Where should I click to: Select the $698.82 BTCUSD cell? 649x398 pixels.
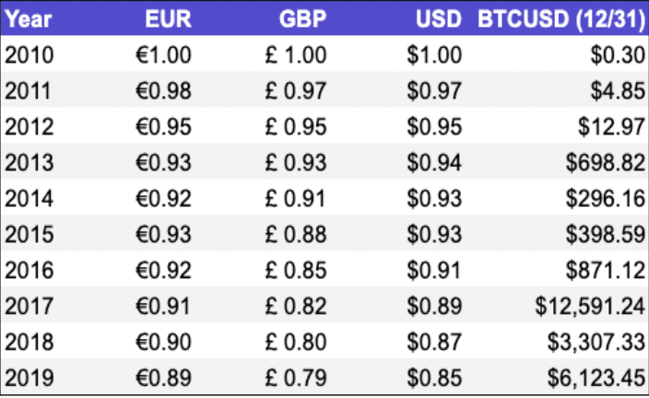pyautogui.click(x=606, y=162)
